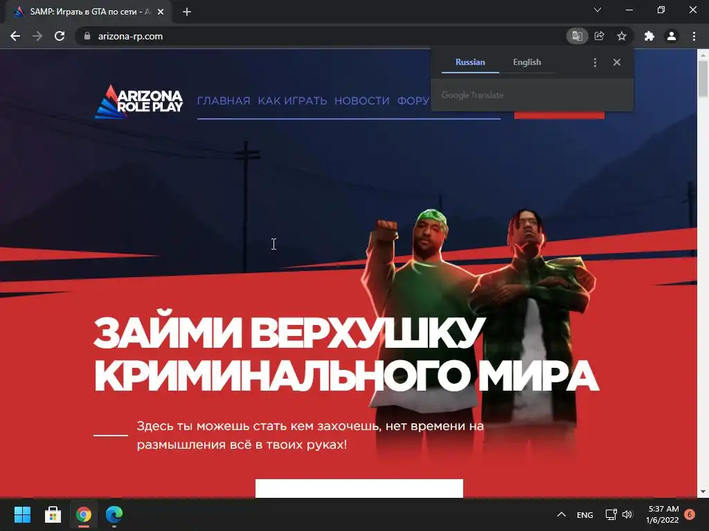Open the Extensions puzzle icon
The width and height of the screenshot is (709, 531).
[x=649, y=36]
